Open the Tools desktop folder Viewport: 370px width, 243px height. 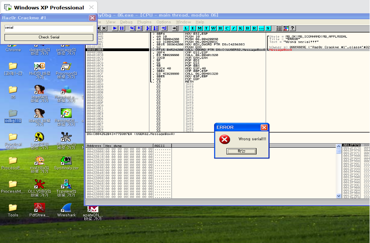(13, 210)
